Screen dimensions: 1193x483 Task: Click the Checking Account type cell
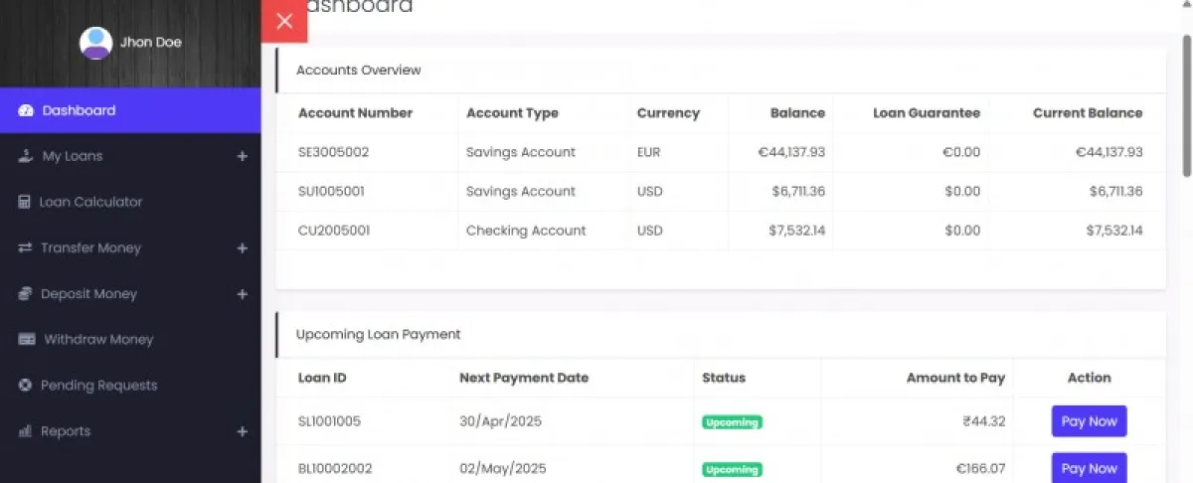click(526, 231)
